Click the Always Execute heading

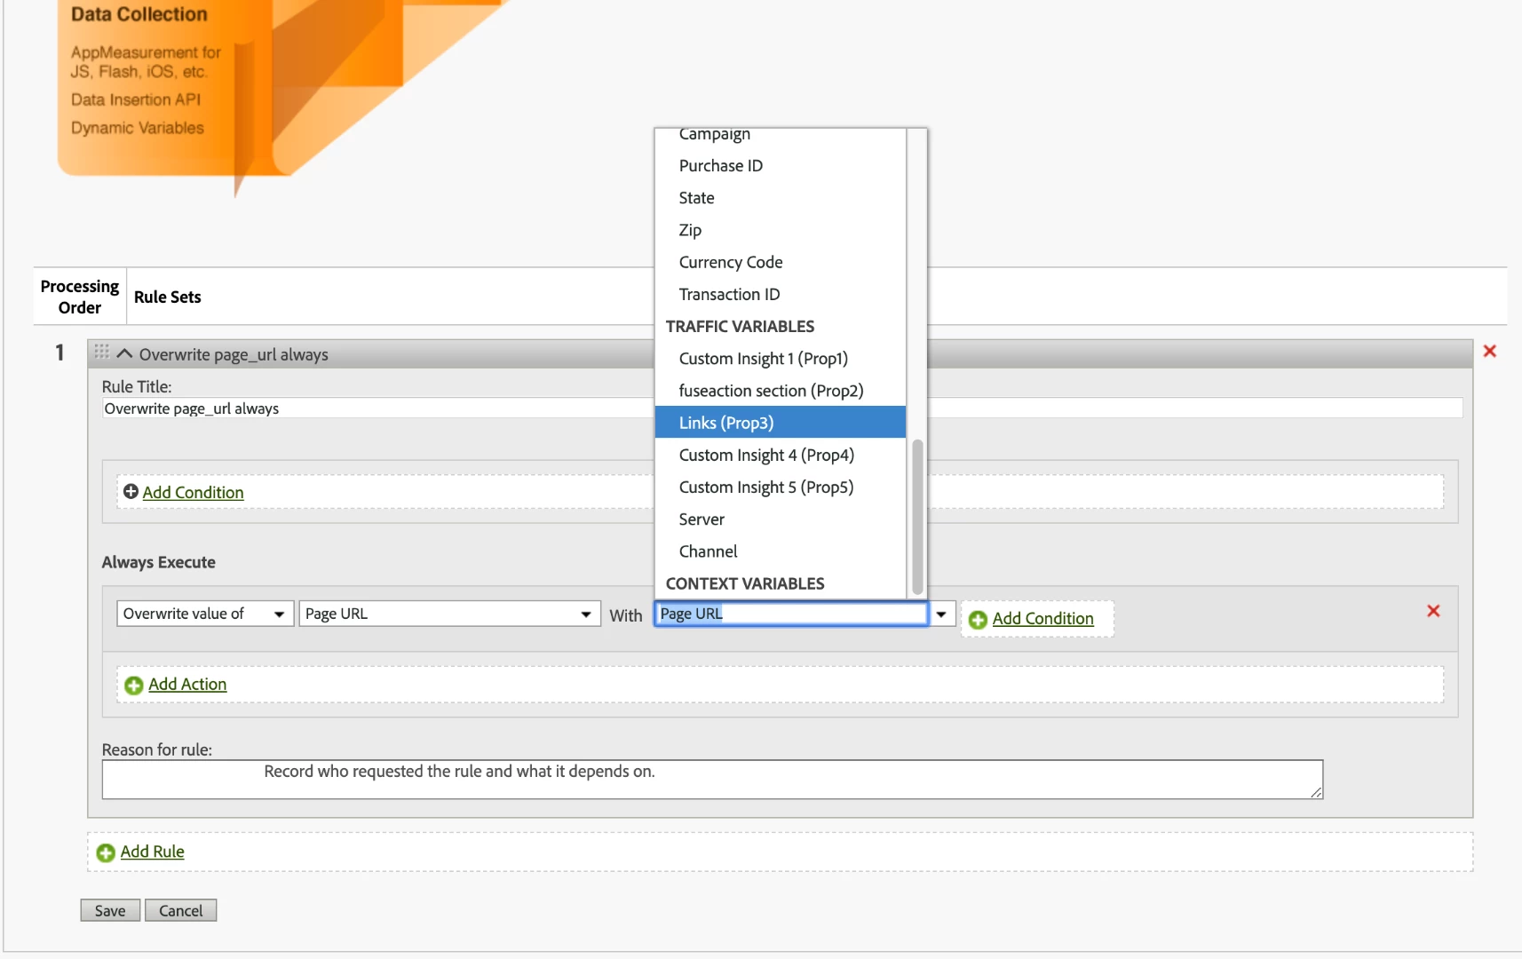point(158,562)
